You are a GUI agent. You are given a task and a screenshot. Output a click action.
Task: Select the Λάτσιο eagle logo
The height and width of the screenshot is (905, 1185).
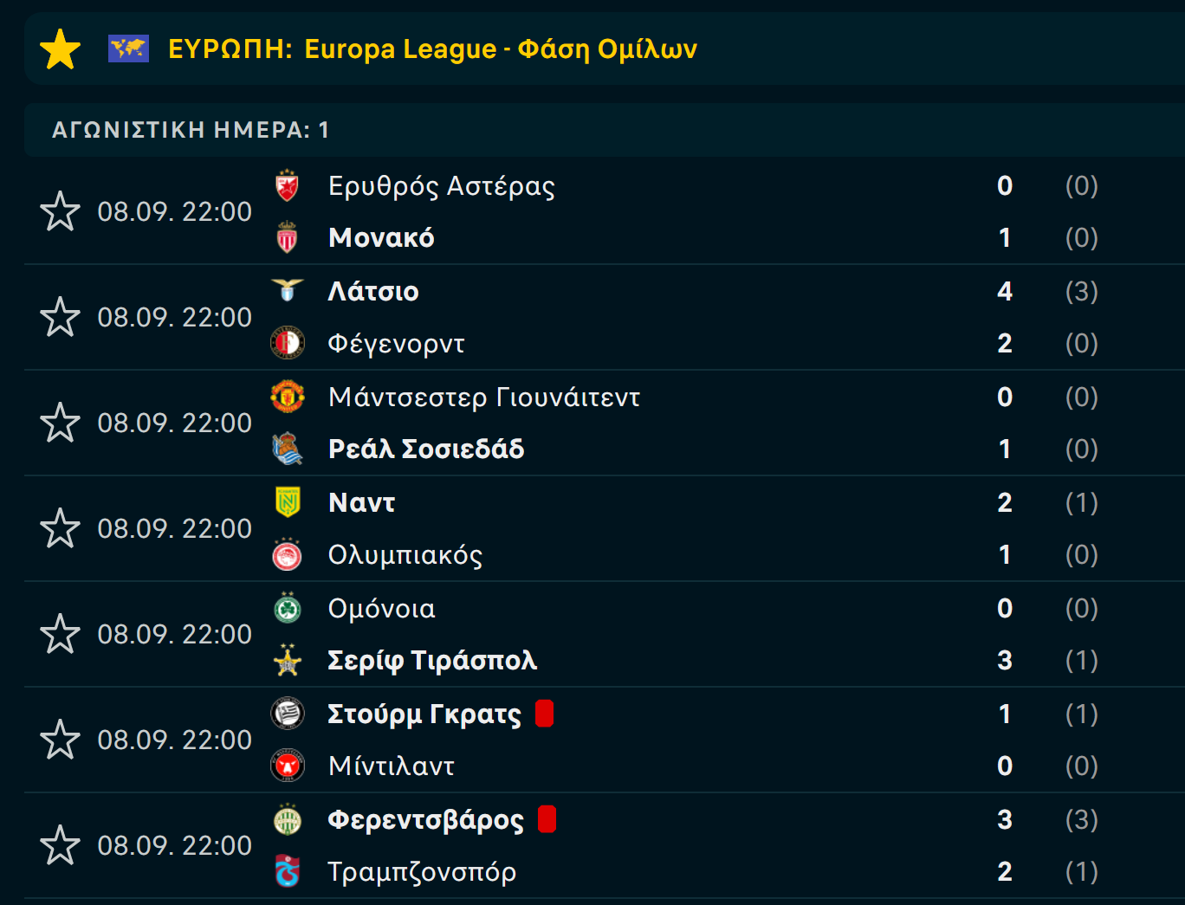[x=287, y=289]
